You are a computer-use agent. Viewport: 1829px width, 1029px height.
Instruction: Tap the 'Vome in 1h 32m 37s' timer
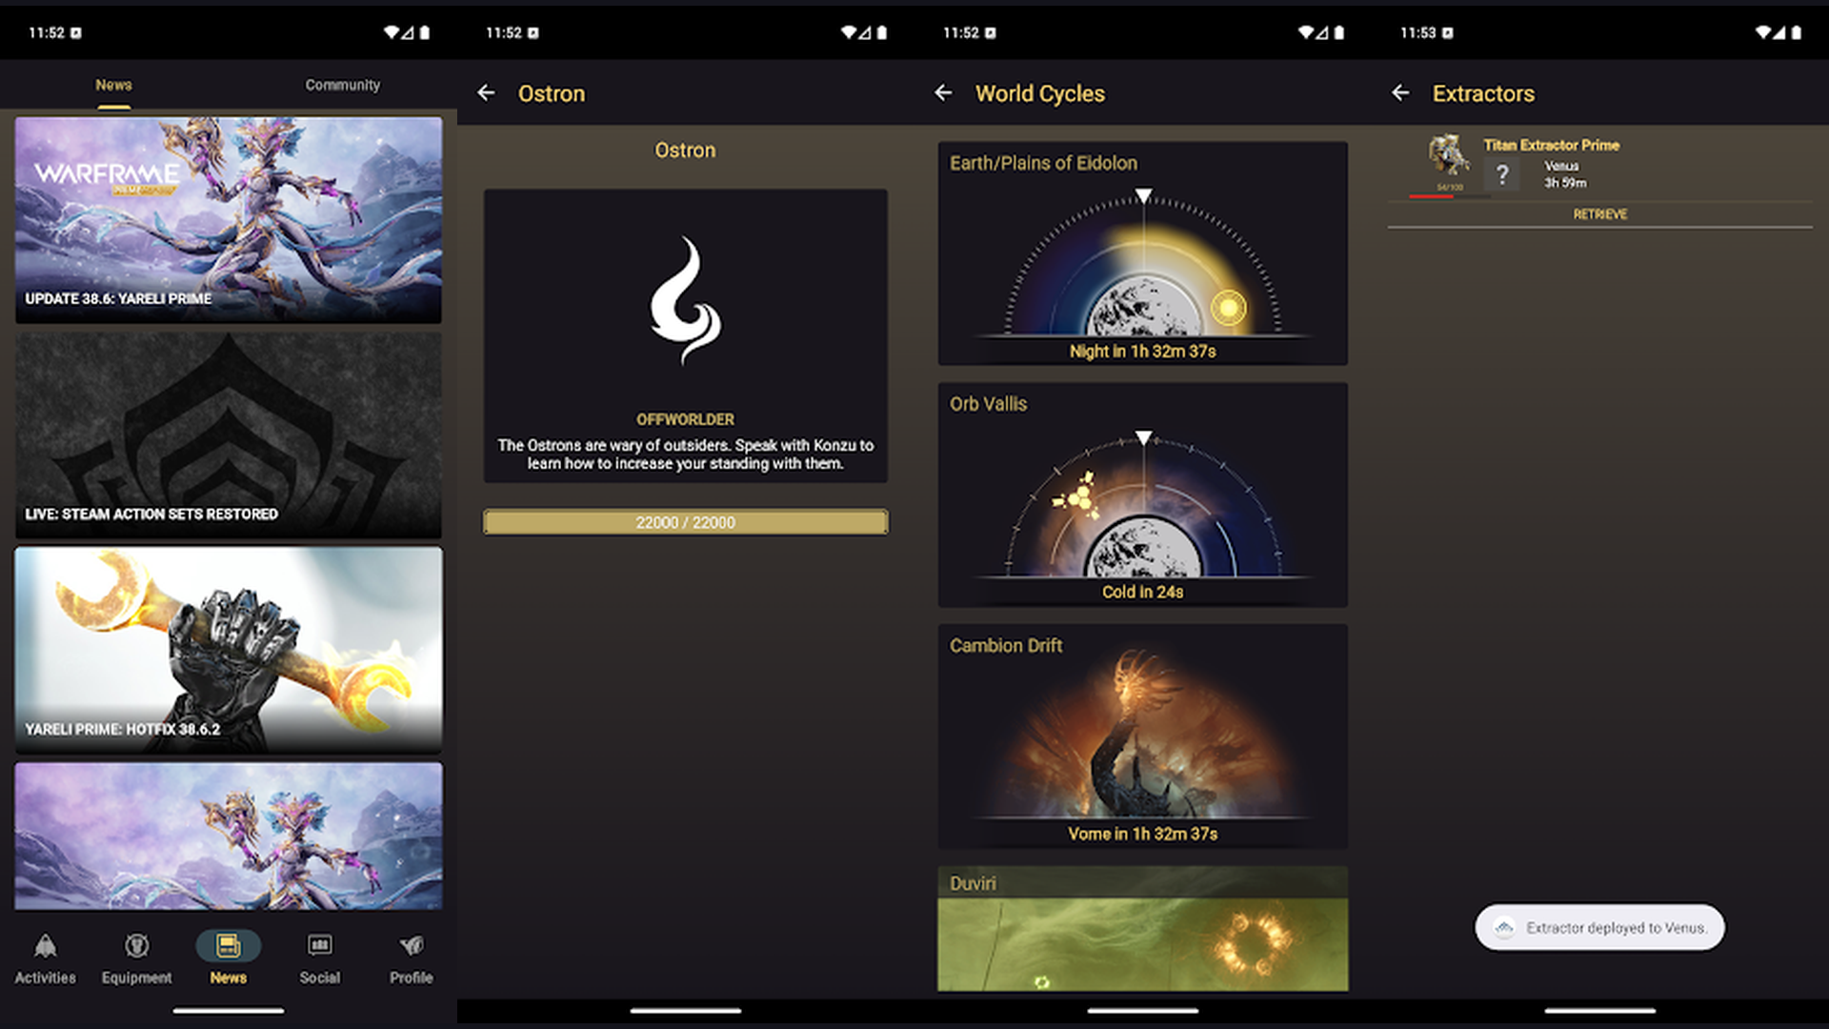(x=1143, y=834)
